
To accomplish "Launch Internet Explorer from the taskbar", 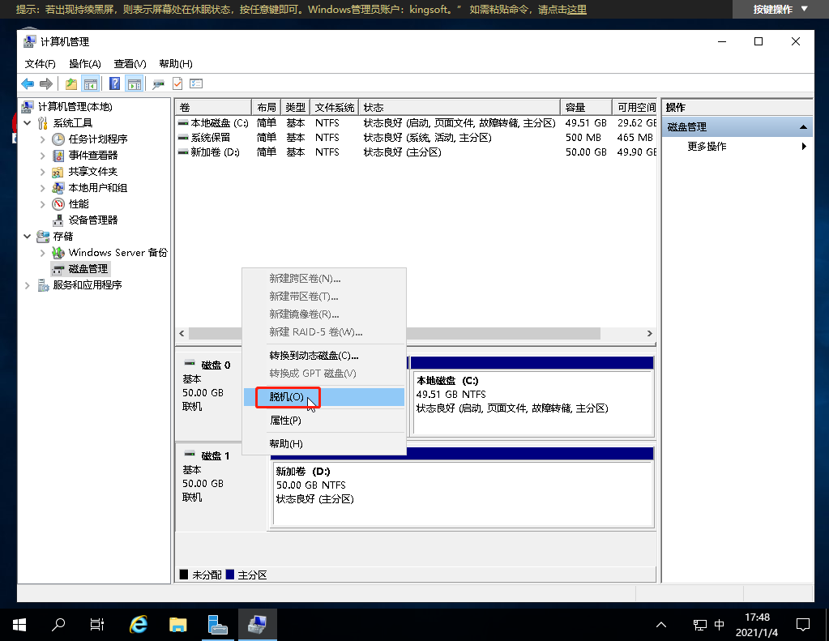I will tap(139, 624).
